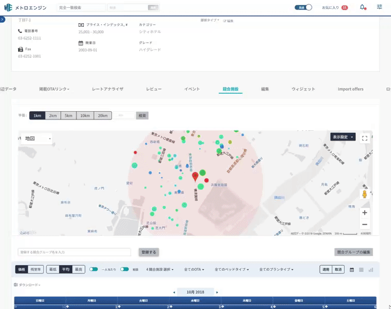Toggle the tax-included (税抜) switch
Viewport: 391px width, 309px height.
pos(124,269)
